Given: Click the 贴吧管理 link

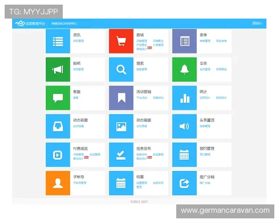Looking at the screenshot, I should [78, 69].
